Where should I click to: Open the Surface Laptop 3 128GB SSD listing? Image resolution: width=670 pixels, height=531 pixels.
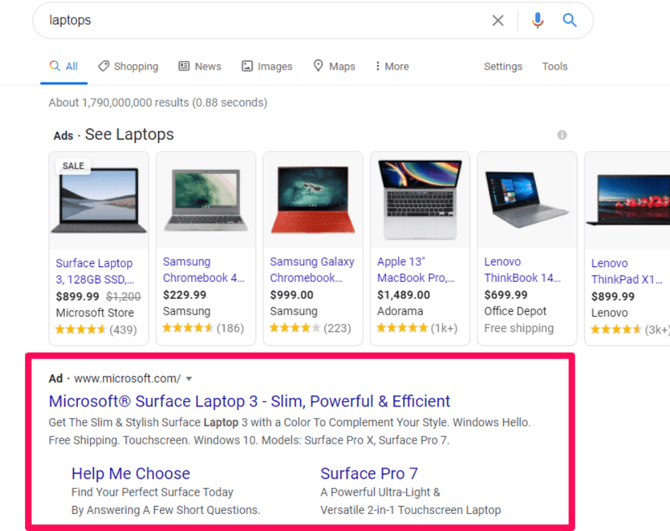click(95, 271)
